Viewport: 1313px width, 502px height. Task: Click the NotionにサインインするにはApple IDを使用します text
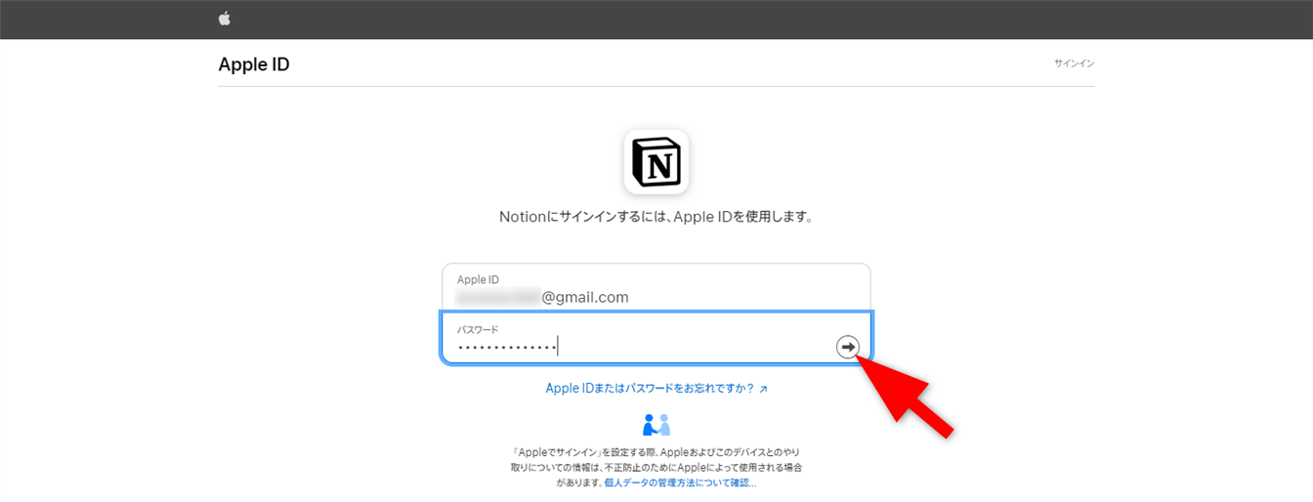pos(656,217)
